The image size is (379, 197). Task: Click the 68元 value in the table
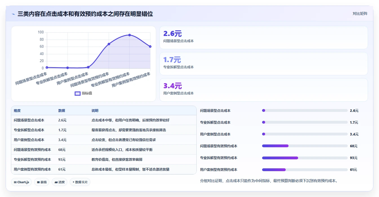point(62,150)
